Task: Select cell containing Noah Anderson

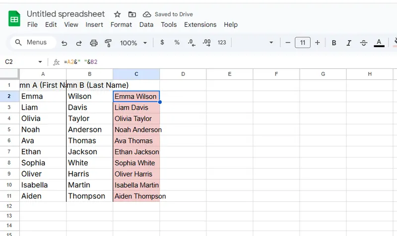Action: [x=136, y=129]
